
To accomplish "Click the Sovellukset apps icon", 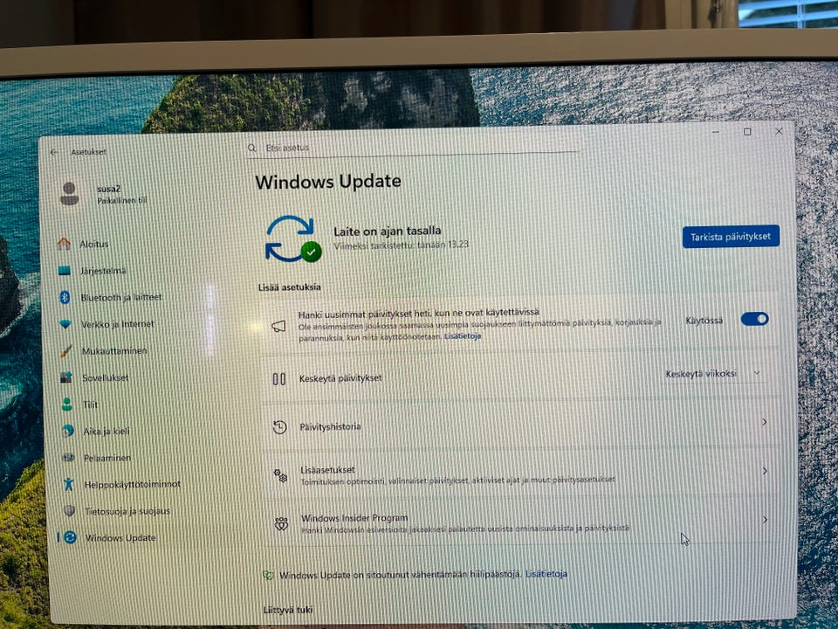I will 66,377.
